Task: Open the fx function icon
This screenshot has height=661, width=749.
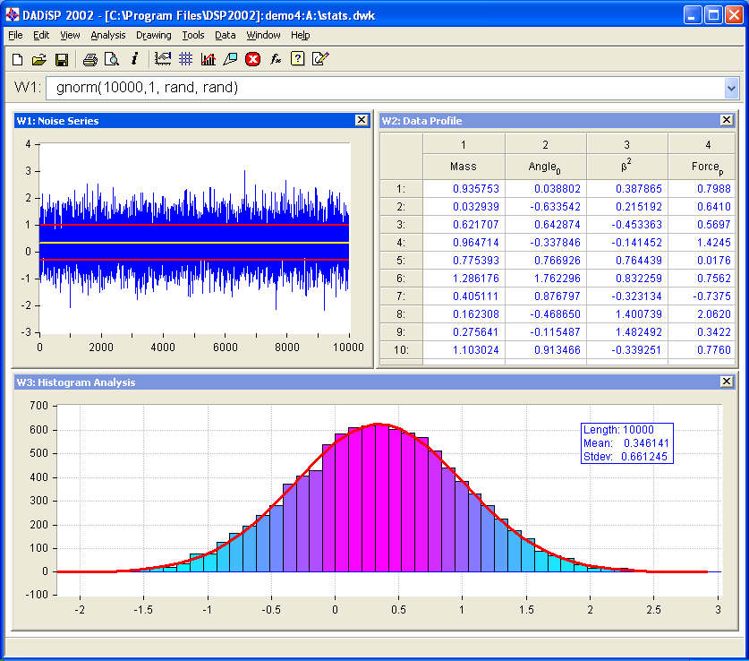Action: 275,59
